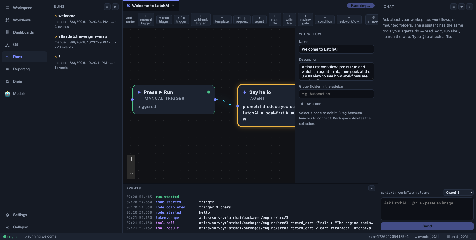The height and width of the screenshot is (240, 476).
Task: Open the Models page
Action: coord(24,94)
